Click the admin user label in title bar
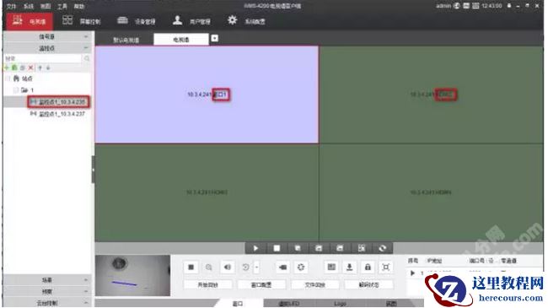 coord(443,6)
